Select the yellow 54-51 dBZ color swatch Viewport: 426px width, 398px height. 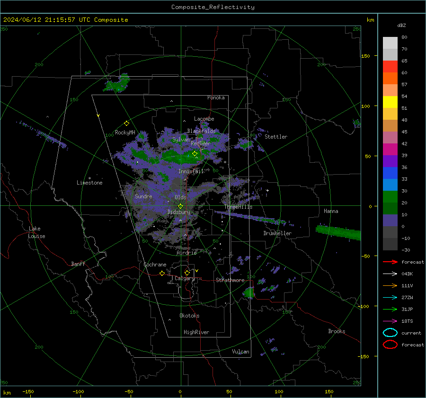click(x=390, y=102)
